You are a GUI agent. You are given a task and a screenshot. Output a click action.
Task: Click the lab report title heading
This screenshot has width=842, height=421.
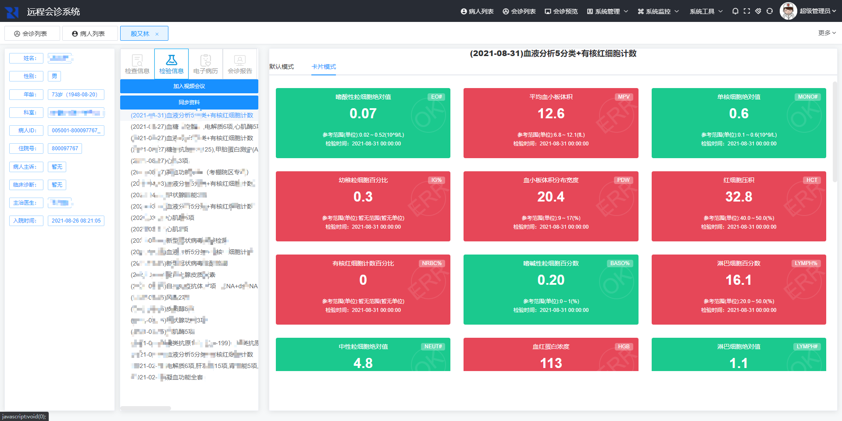click(553, 53)
